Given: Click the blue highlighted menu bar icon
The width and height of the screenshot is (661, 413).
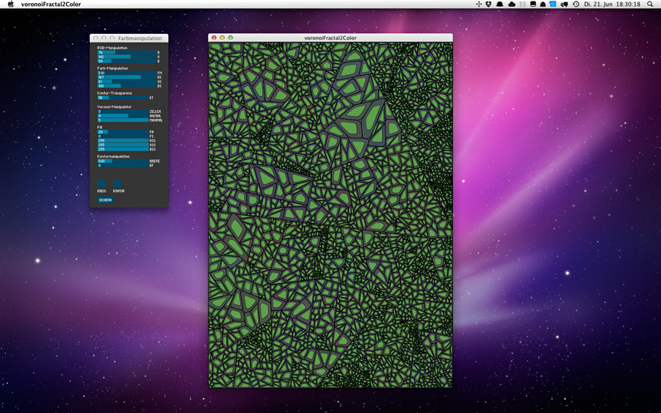Looking at the screenshot, I should coord(553,4).
